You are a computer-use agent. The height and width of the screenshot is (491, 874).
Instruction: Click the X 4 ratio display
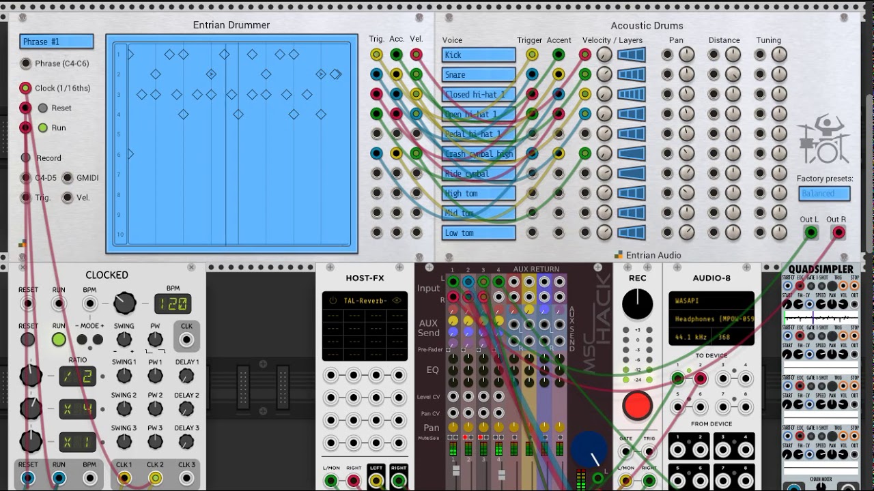coord(77,409)
